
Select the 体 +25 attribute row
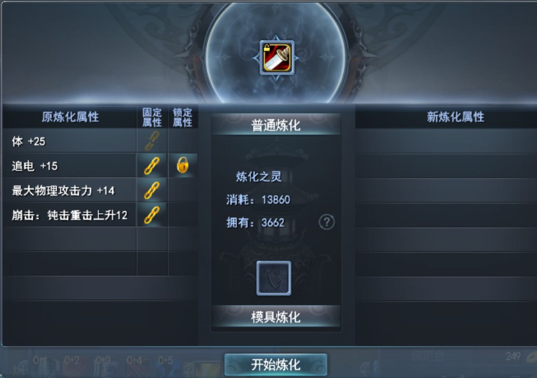click(70, 141)
